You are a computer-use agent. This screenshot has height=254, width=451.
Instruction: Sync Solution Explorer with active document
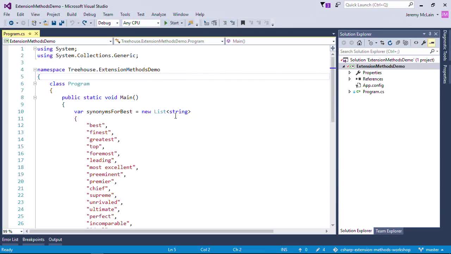point(382,43)
